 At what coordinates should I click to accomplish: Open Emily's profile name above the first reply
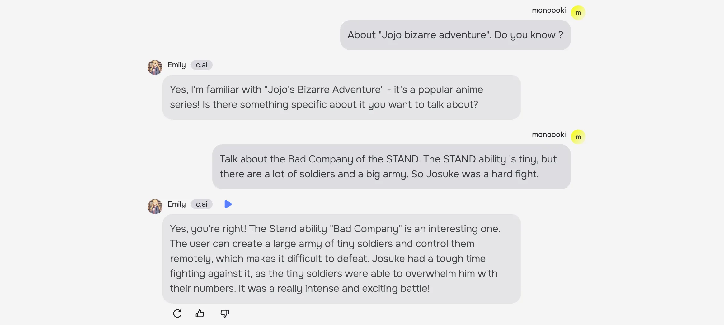click(x=176, y=65)
